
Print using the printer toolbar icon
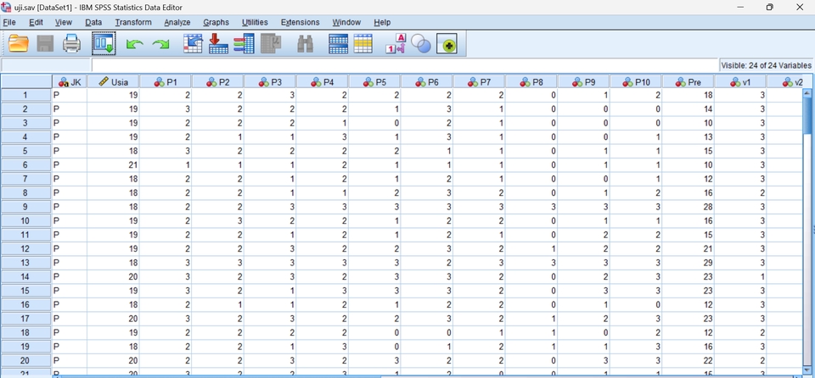71,43
